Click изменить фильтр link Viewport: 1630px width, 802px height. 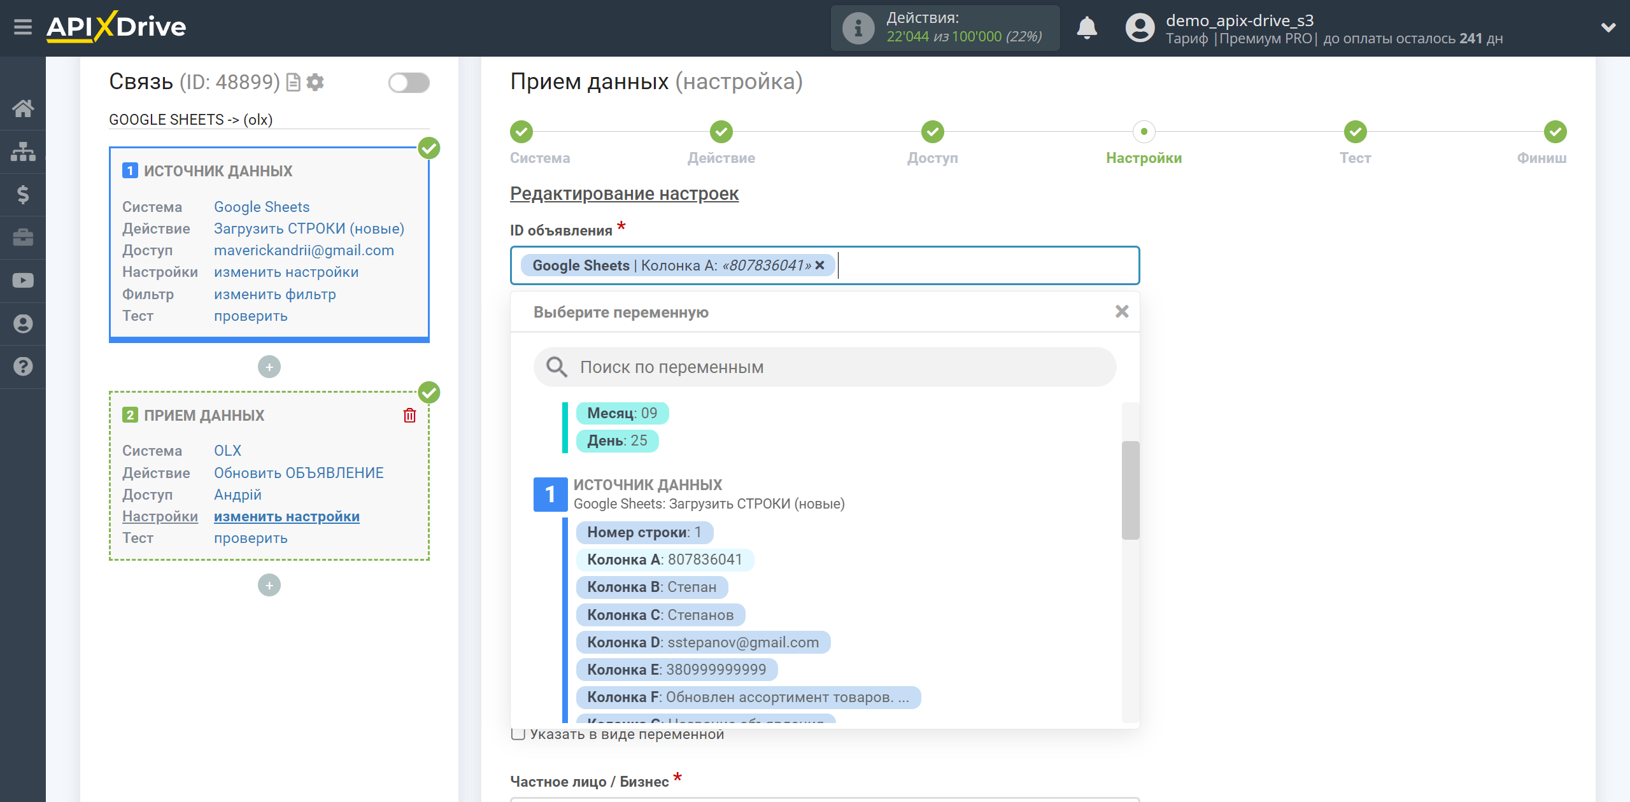(x=274, y=294)
